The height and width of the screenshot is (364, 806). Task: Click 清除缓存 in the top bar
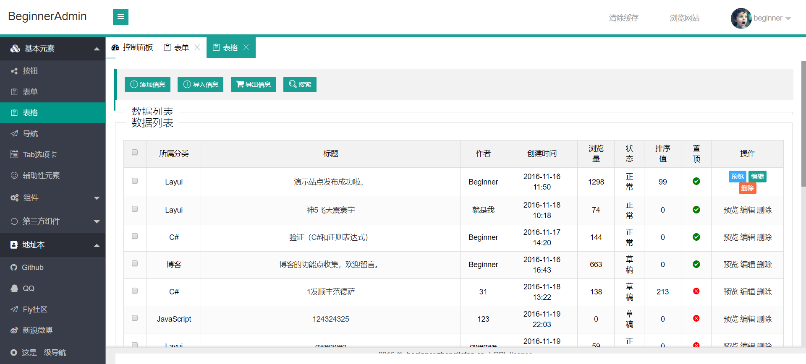pos(623,18)
